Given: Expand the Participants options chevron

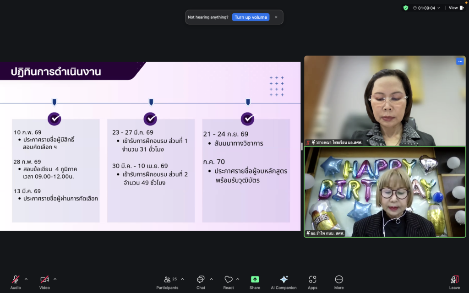Looking at the screenshot, I should (182, 279).
